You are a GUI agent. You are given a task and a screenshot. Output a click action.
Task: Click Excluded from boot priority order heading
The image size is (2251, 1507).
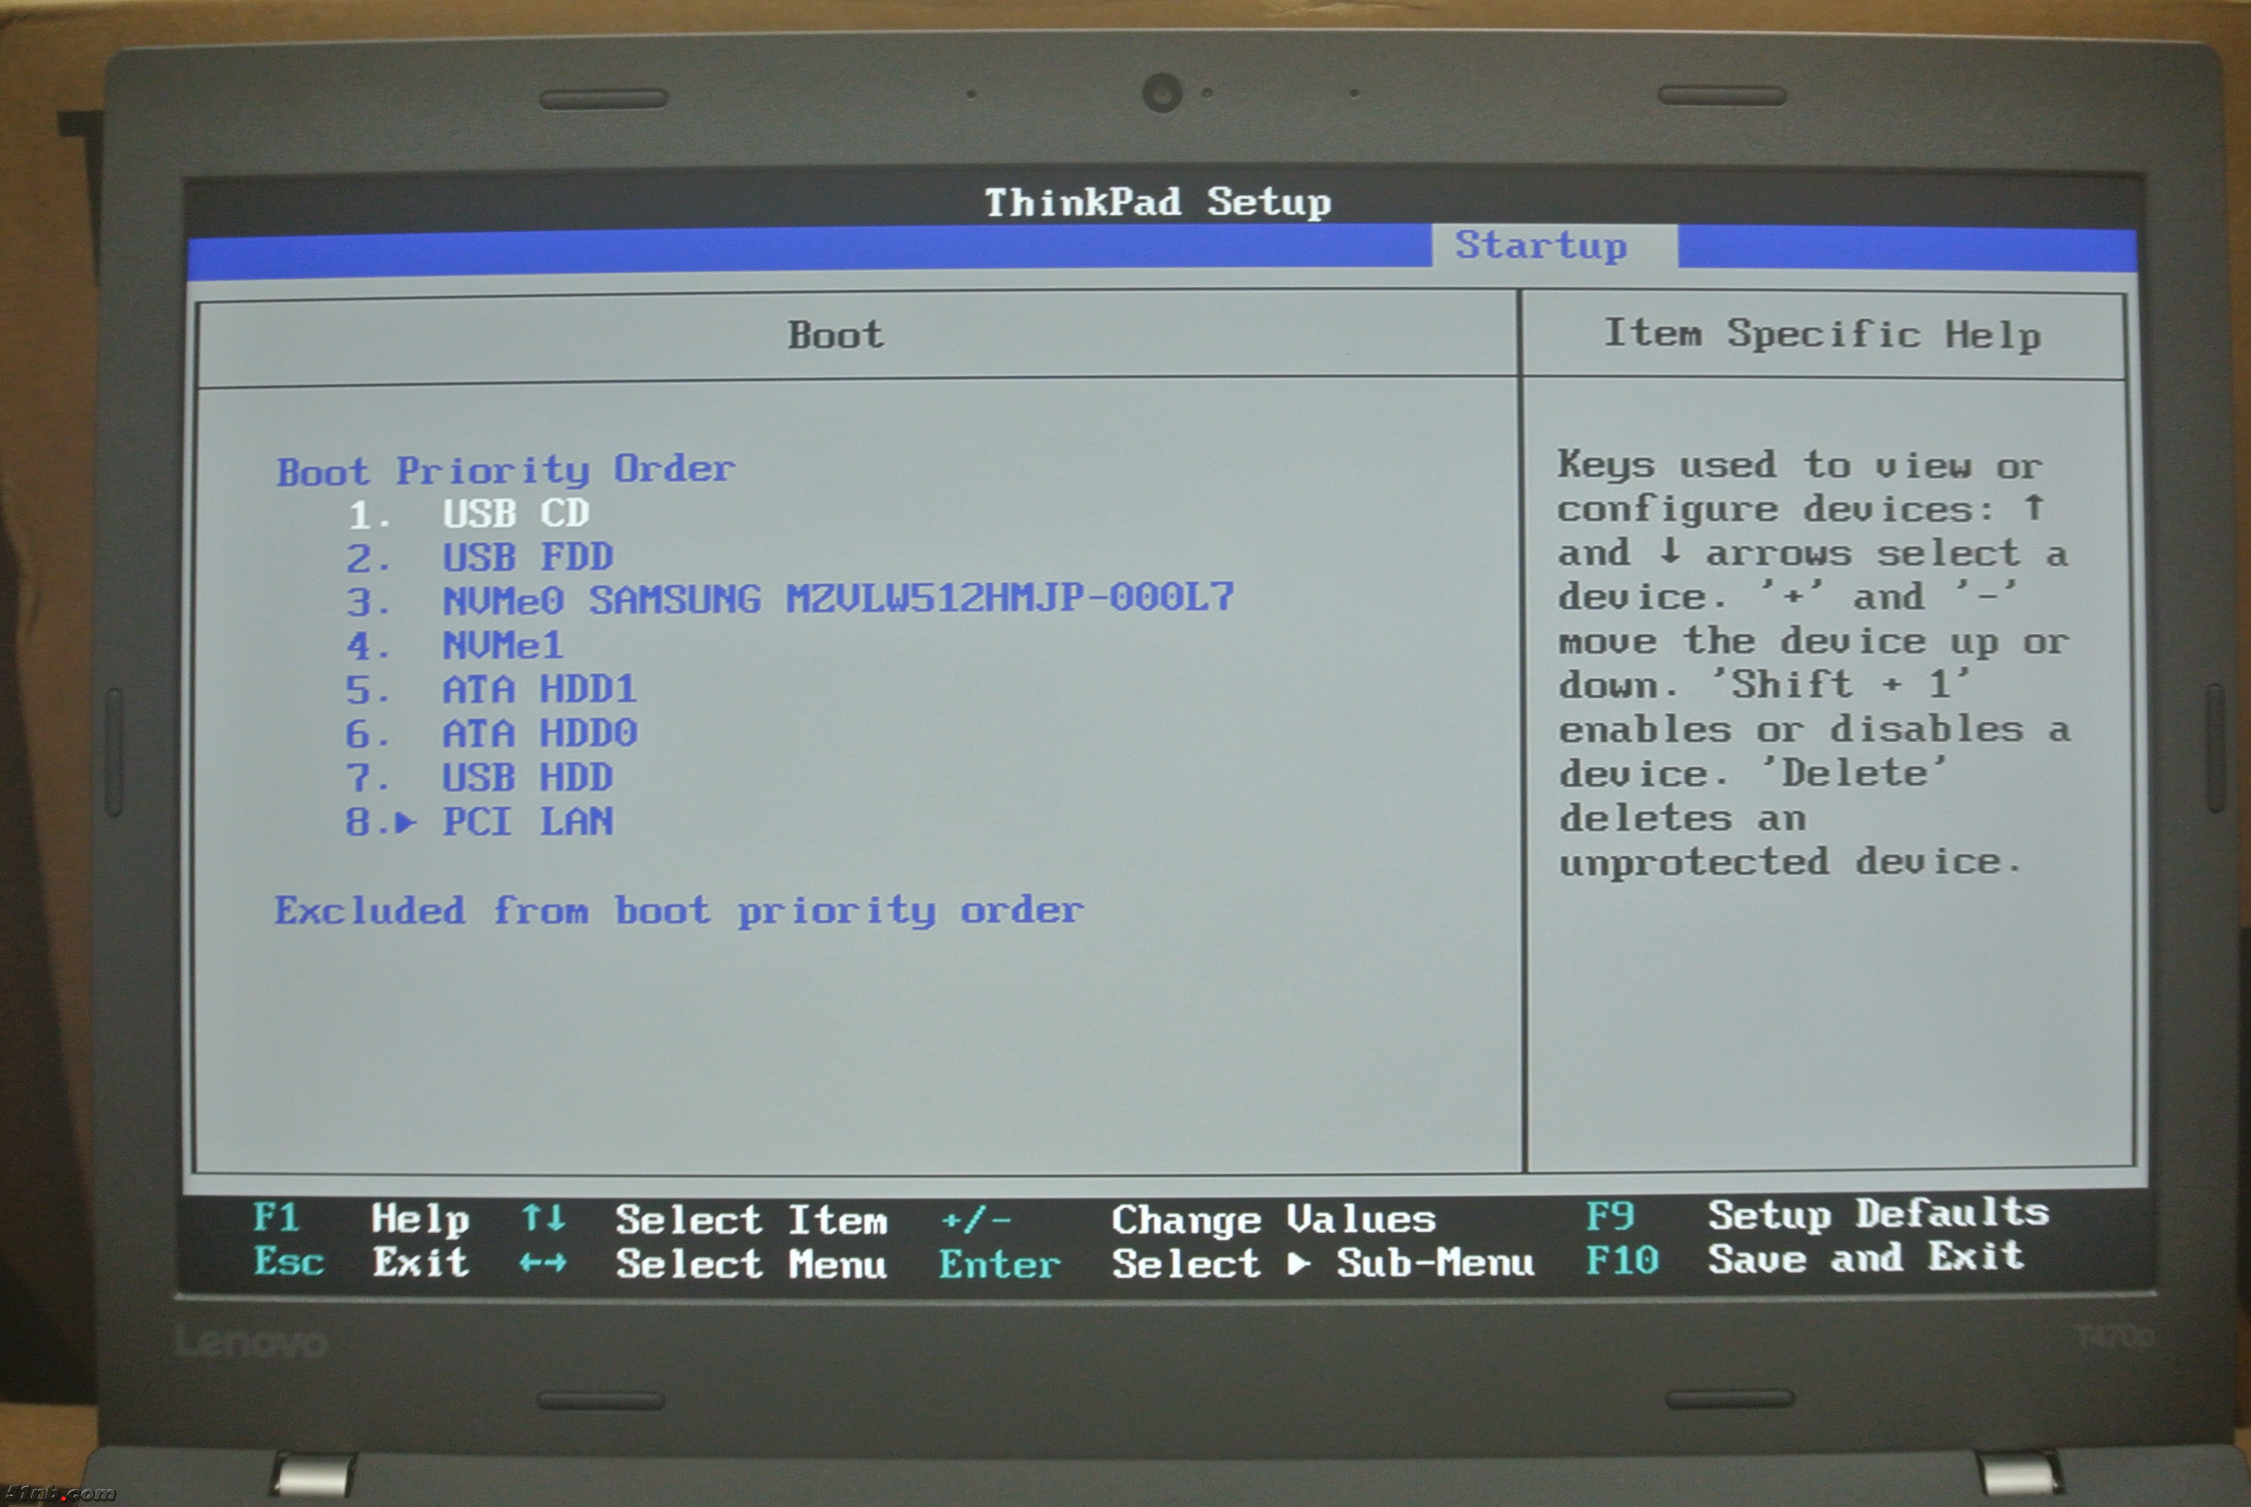tap(678, 911)
